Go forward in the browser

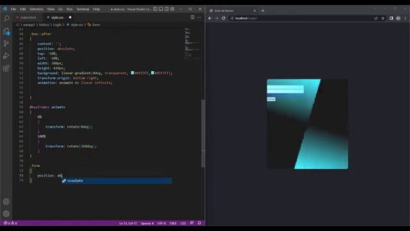click(217, 19)
